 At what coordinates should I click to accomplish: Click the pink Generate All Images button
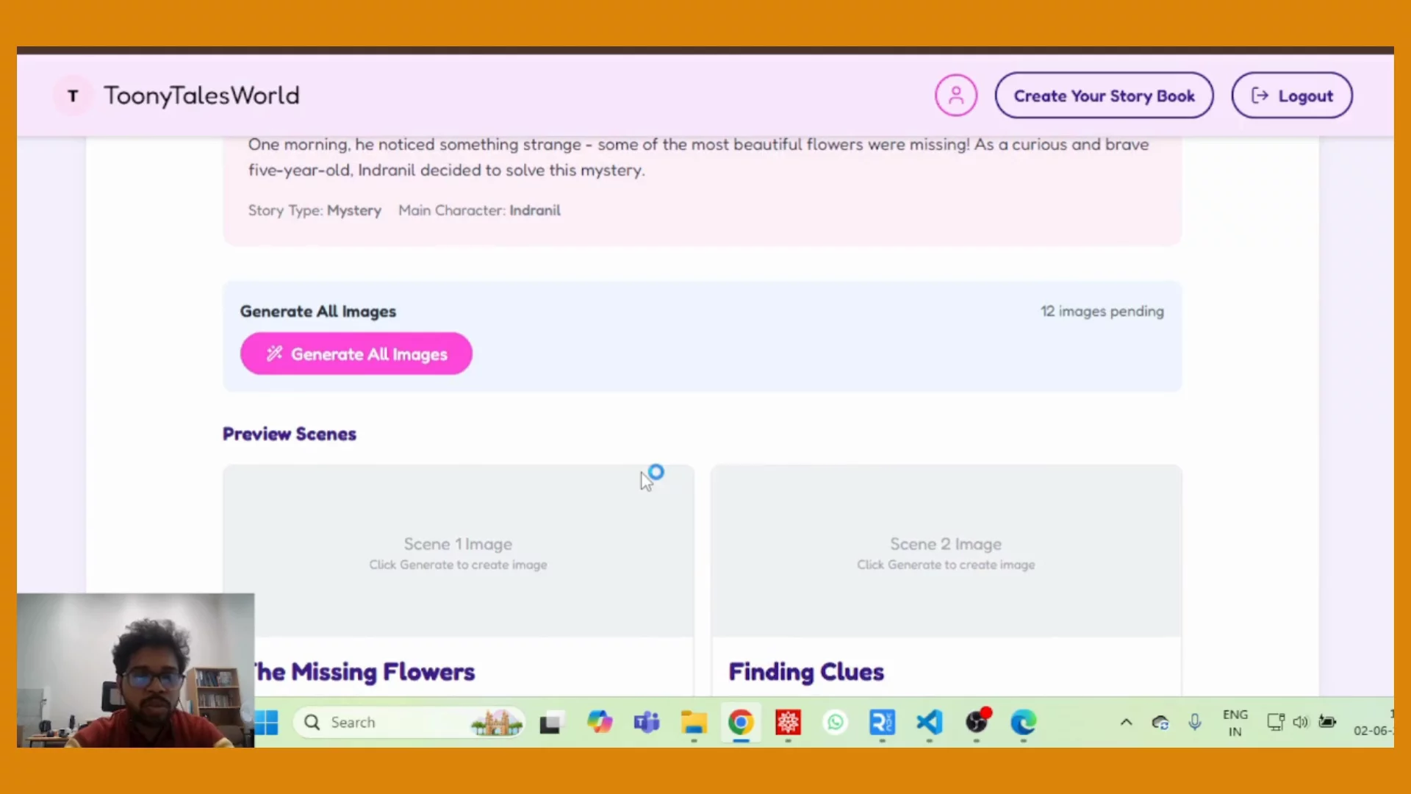(x=356, y=354)
